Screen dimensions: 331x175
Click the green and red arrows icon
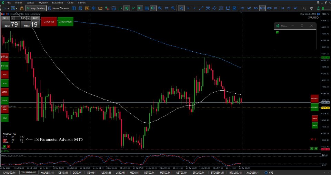click(107, 8)
